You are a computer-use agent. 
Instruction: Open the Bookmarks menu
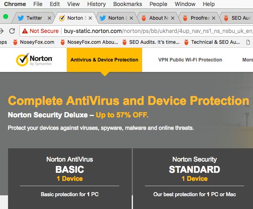[x=128, y=4]
